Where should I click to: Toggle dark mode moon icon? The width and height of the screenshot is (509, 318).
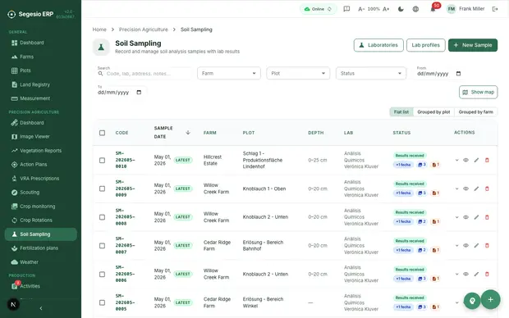coord(401,9)
